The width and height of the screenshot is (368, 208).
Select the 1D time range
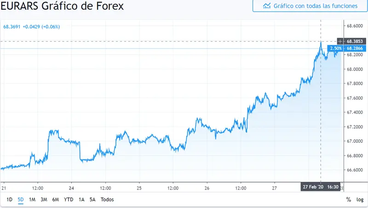tap(9, 200)
